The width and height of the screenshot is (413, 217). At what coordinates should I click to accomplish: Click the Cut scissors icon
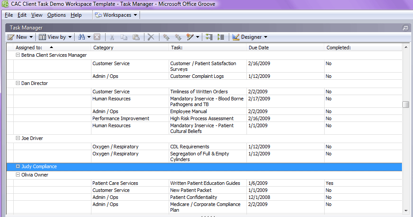point(112,37)
